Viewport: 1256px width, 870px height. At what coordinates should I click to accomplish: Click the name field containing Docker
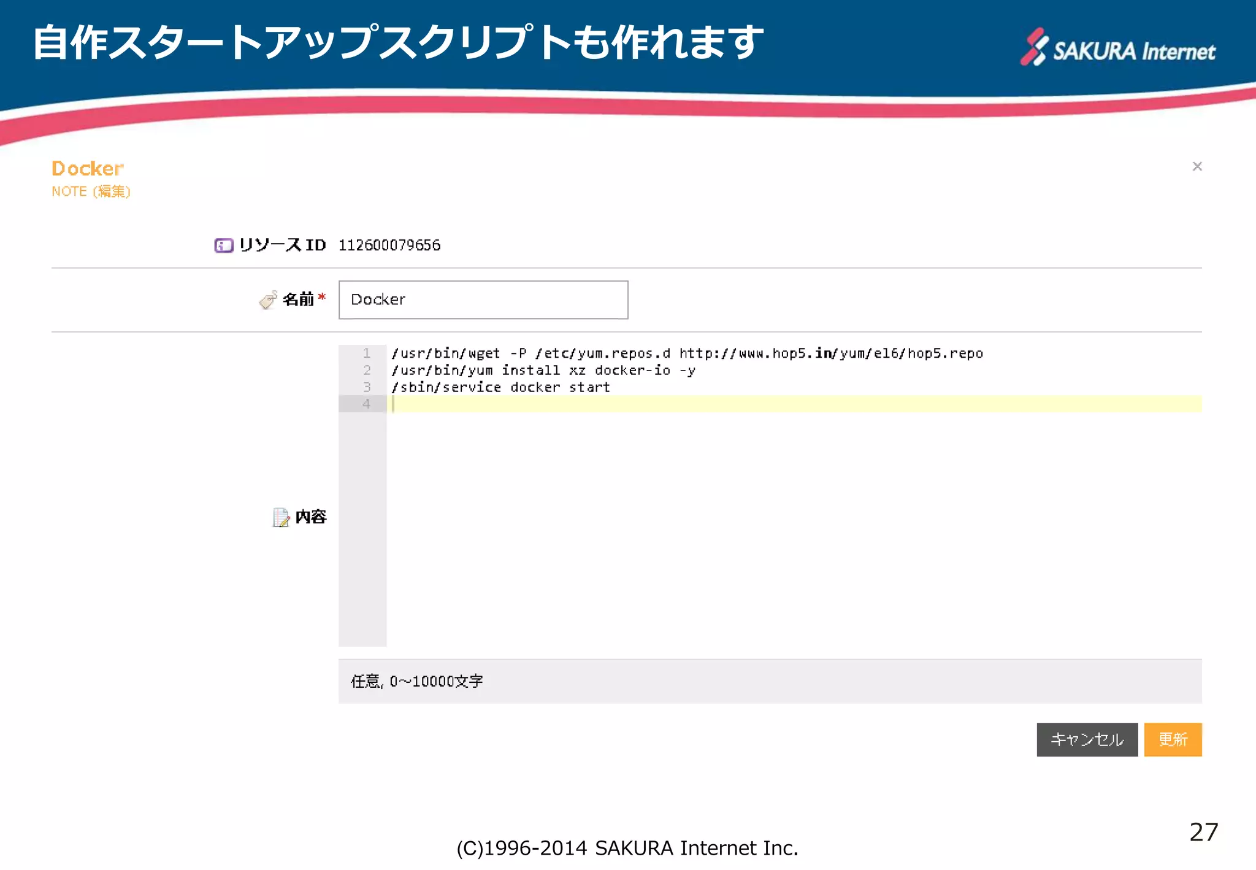coord(483,300)
